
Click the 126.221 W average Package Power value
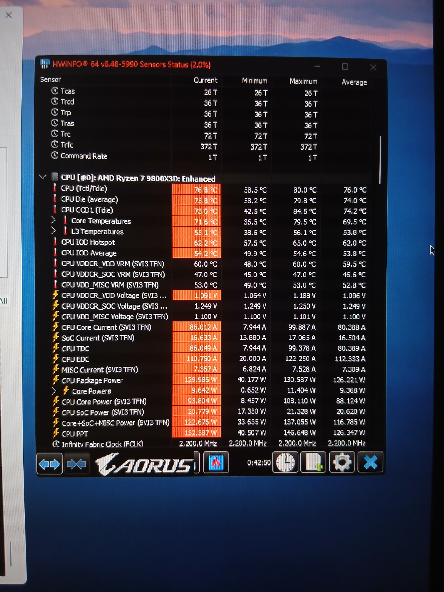pos(349,380)
